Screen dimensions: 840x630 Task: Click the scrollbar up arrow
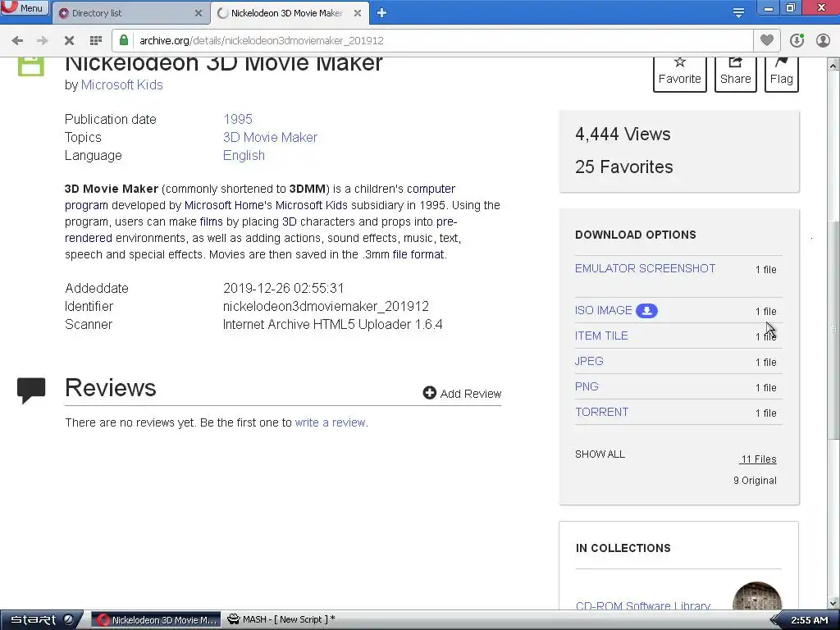[833, 66]
